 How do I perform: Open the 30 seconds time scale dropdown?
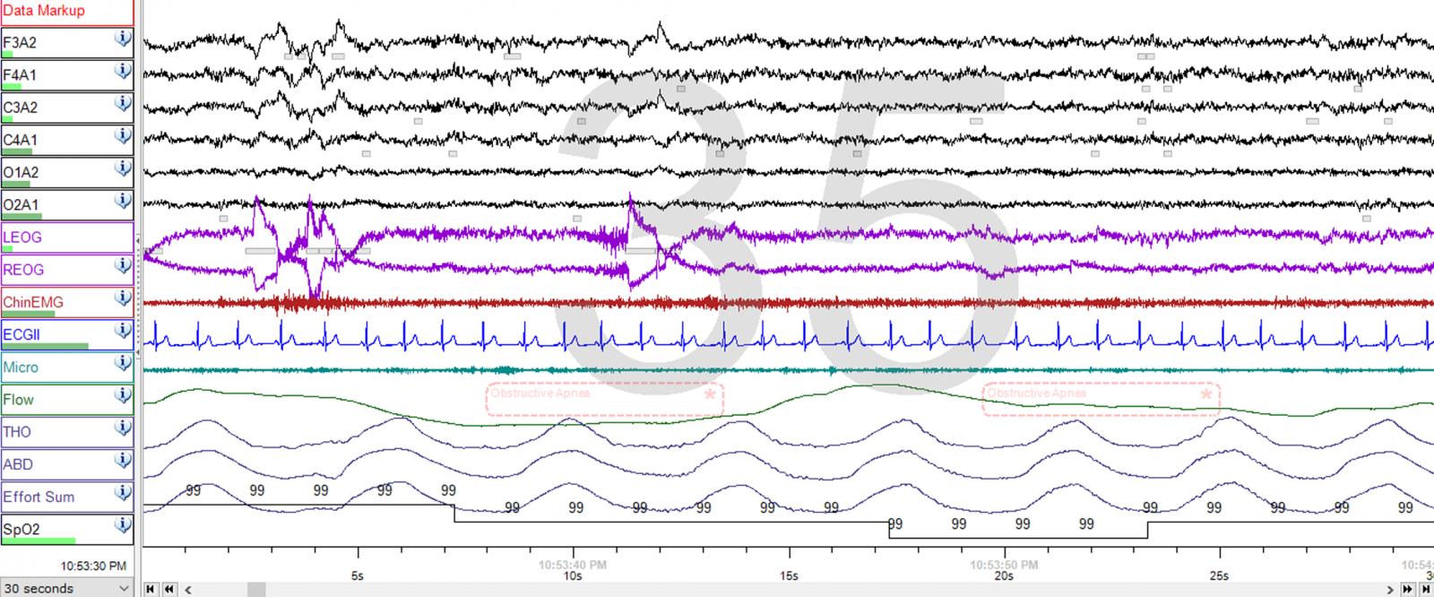pyautogui.click(x=67, y=588)
